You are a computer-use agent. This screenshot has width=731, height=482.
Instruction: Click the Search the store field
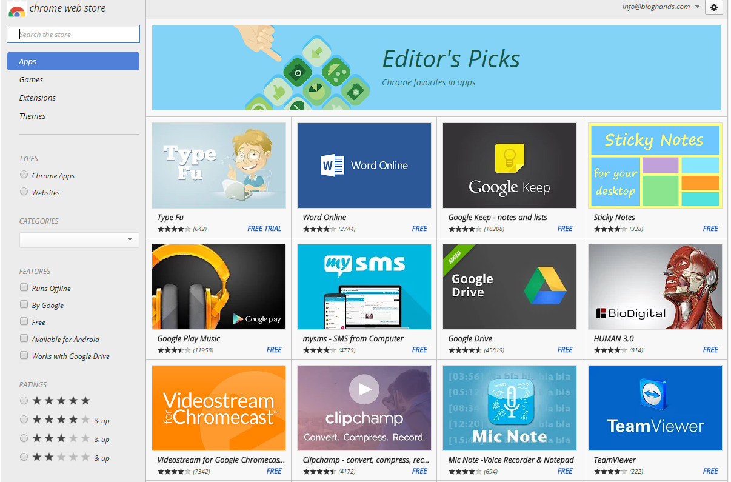[x=73, y=34]
